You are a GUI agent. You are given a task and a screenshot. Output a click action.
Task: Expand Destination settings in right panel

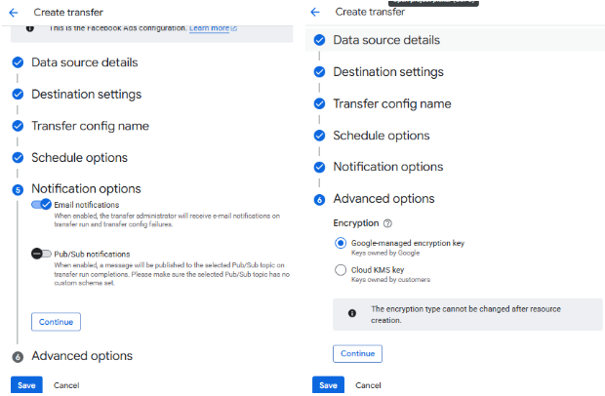387,72
